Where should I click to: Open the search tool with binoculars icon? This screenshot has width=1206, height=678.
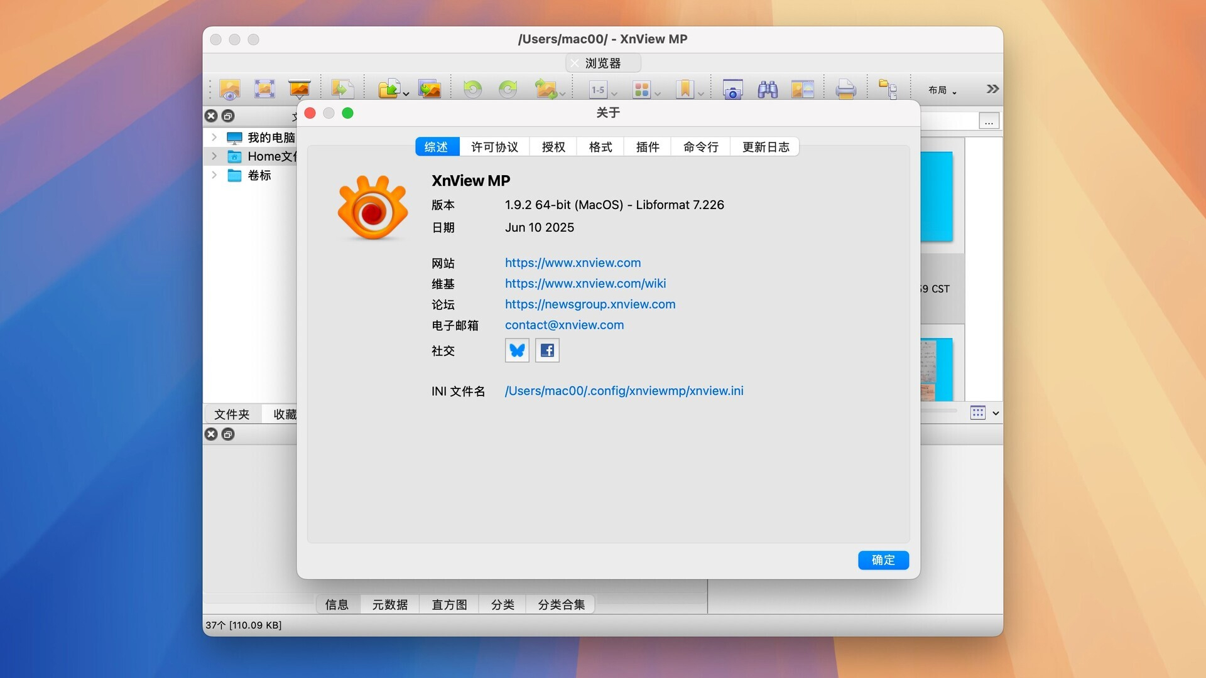click(x=768, y=89)
